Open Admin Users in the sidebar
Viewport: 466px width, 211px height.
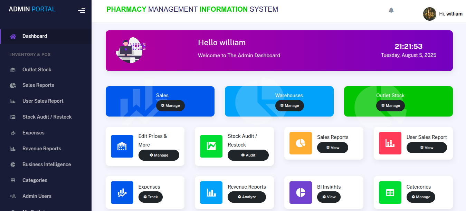tap(37, 196)
